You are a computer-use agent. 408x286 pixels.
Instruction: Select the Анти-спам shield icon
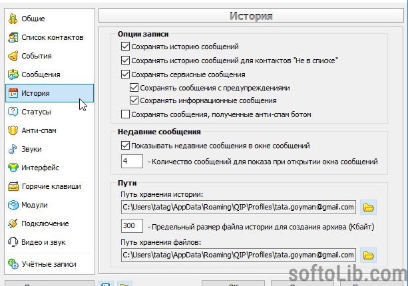[13, 130]
